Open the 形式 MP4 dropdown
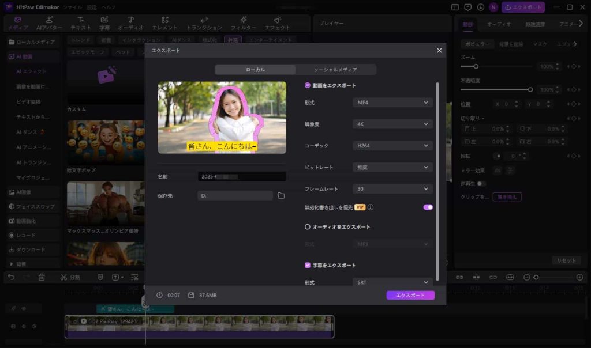Image resolution: width=591 pixels, height=348 pixels. [392, 103]
